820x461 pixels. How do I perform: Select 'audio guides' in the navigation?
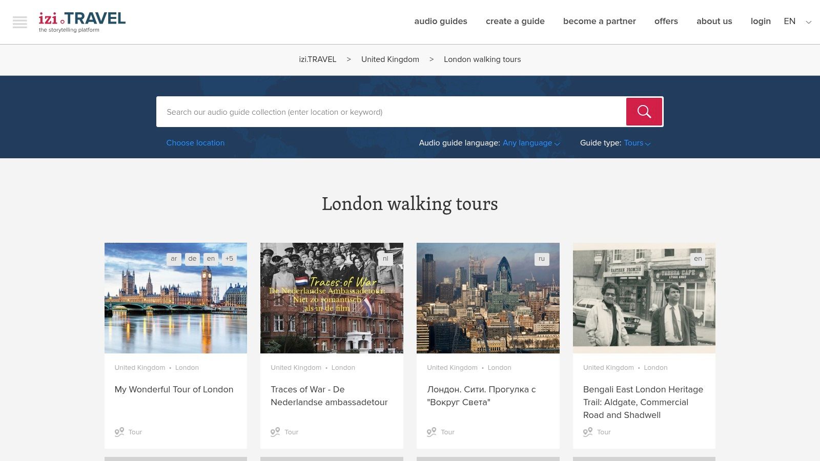(x=441, y=22)
